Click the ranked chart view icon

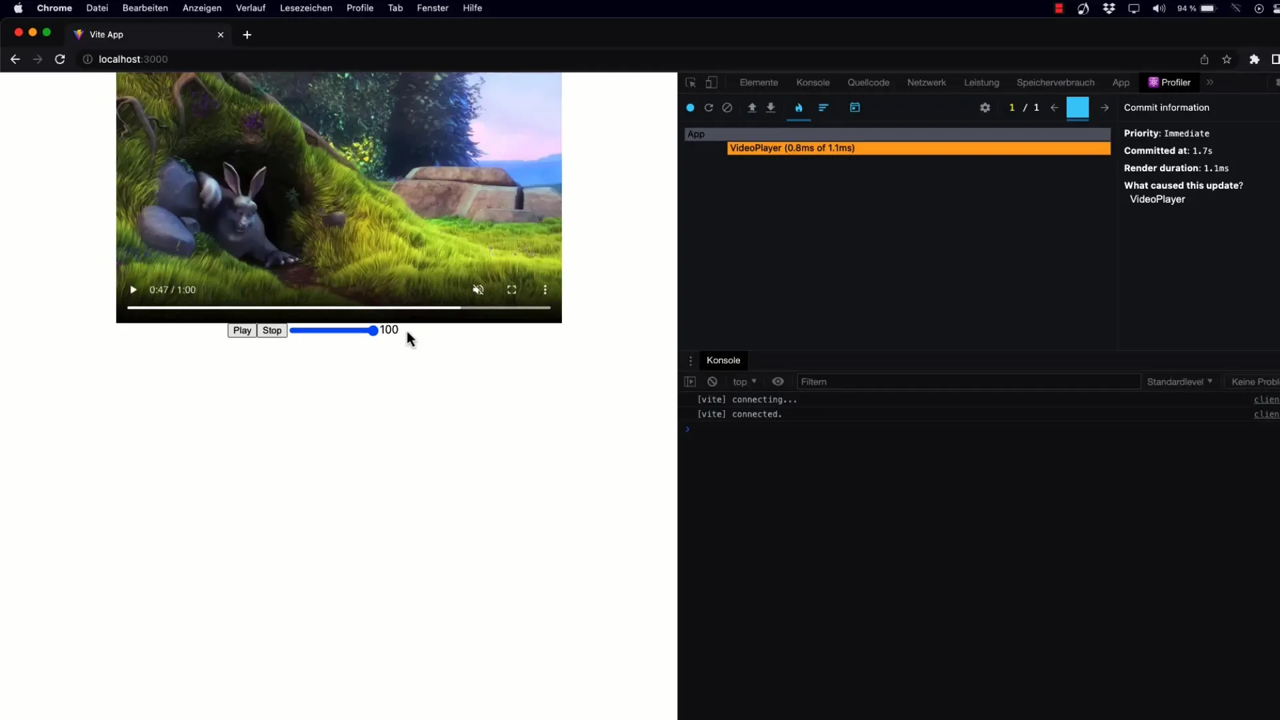pos(823,107)
